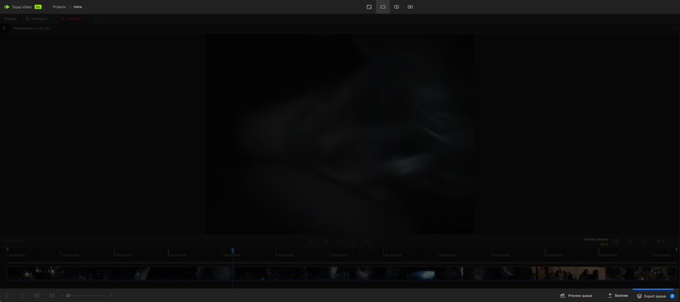Click the fit-view icon beside Frame preview toggle

[x=630, y=241]
